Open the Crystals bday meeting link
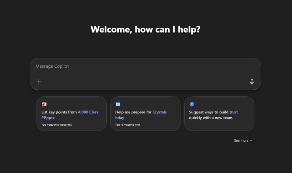The width and height of the screenshot is (292, 173). click(x=159, y=112)
